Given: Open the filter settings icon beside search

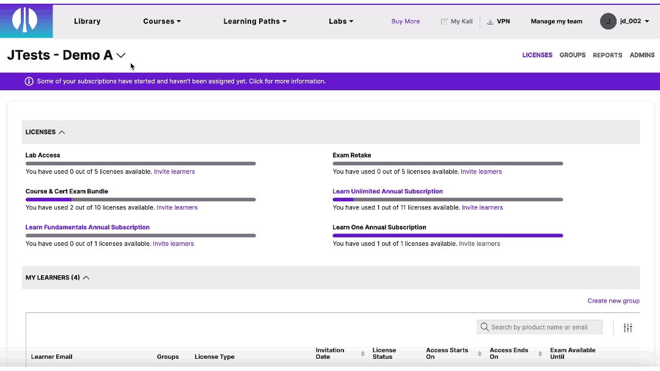Looking at the screenshot, I should point(628,327).
